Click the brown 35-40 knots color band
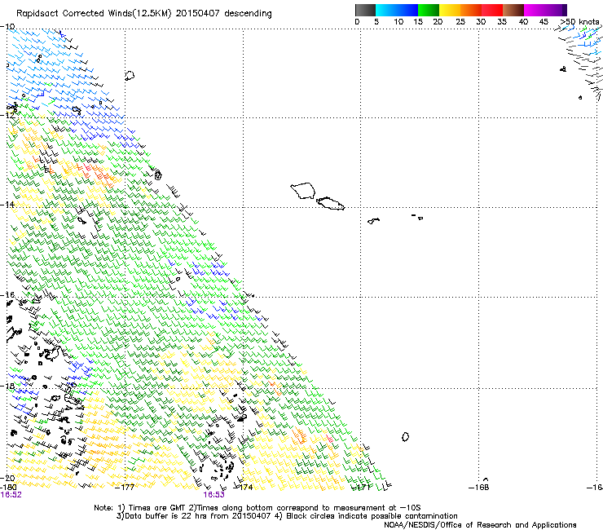Screen dimensions: 603x530 [513, 10]
